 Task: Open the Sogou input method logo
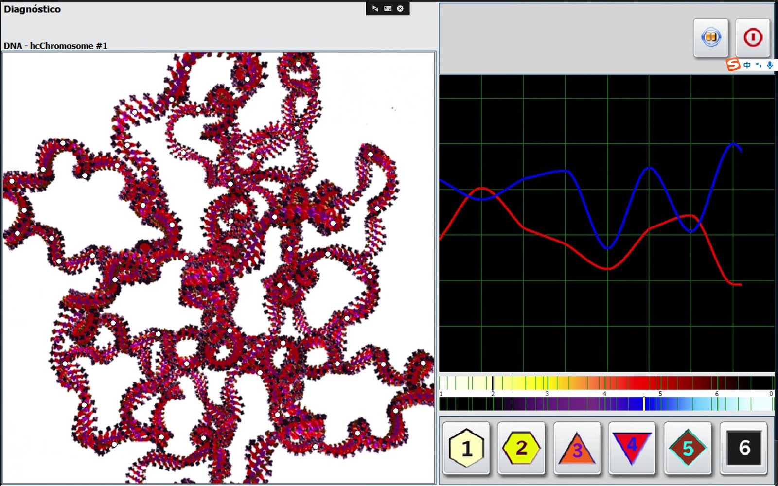click(x=733, y=65)
